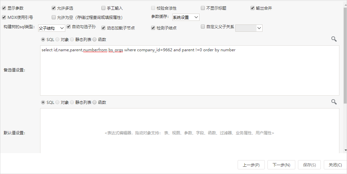Click the default value expression editor
Viewport: 347px width, 174px height.
pos(190,131)
